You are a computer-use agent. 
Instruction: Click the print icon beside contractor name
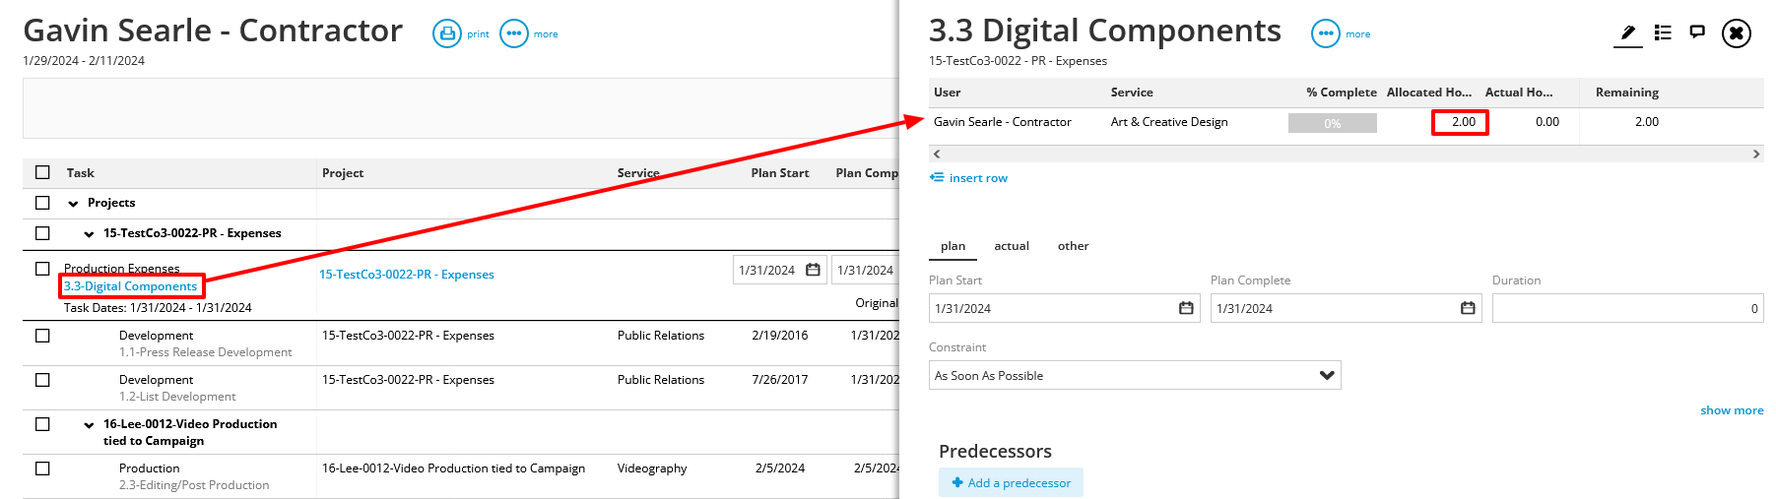447,33
